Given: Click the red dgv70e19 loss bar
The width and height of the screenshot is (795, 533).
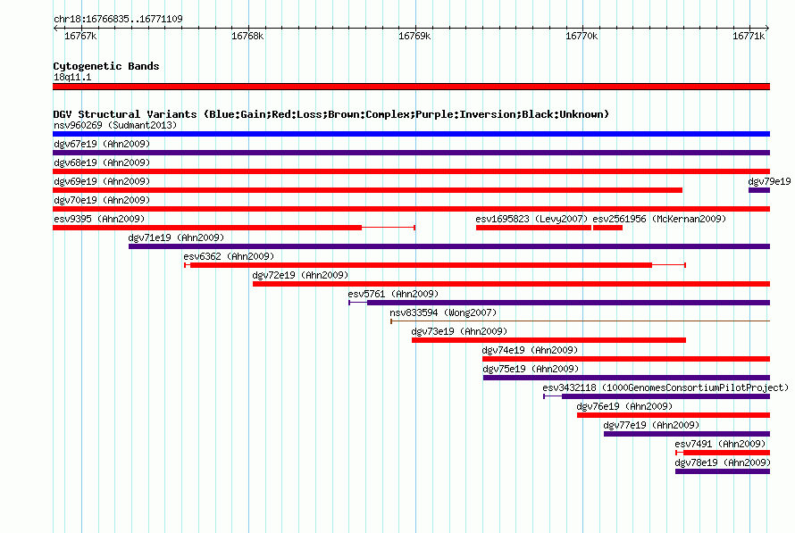Looking at the screenshot, I should 411,209.
